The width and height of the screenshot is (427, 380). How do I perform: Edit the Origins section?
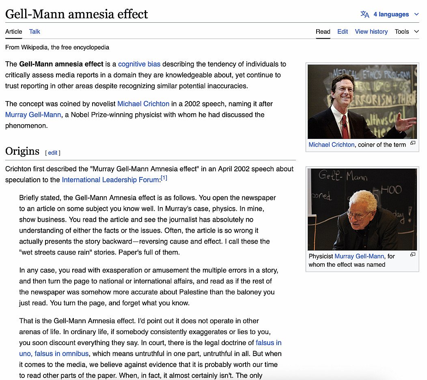[52, 153]
